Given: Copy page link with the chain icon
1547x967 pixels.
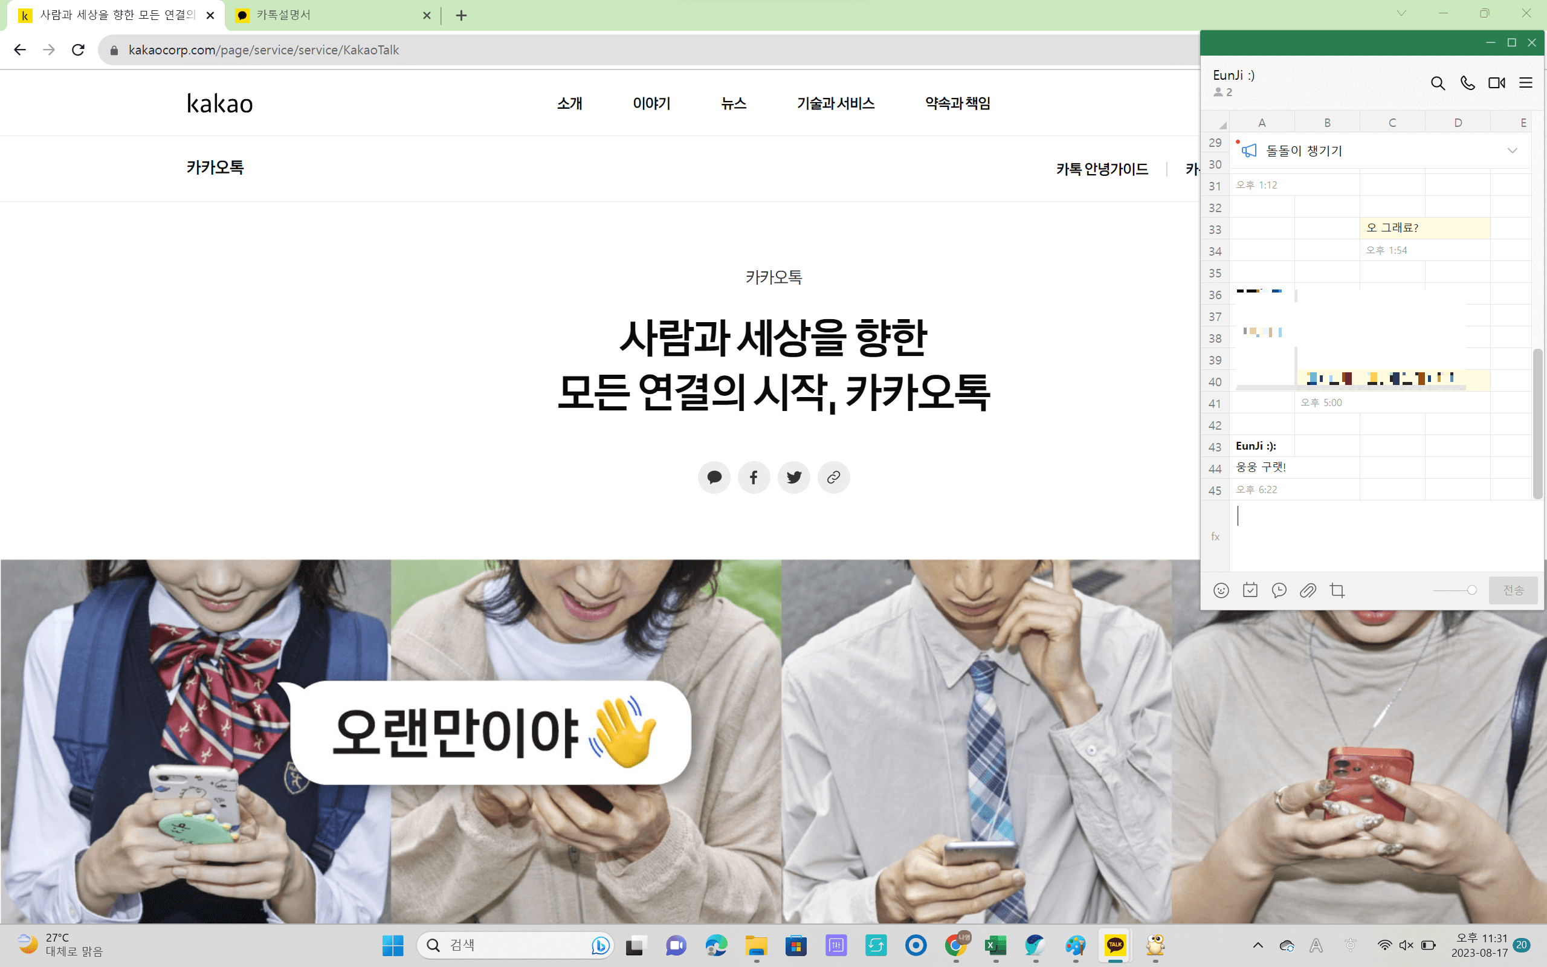Looking at the screenshot, I should [x=833, y=477].
